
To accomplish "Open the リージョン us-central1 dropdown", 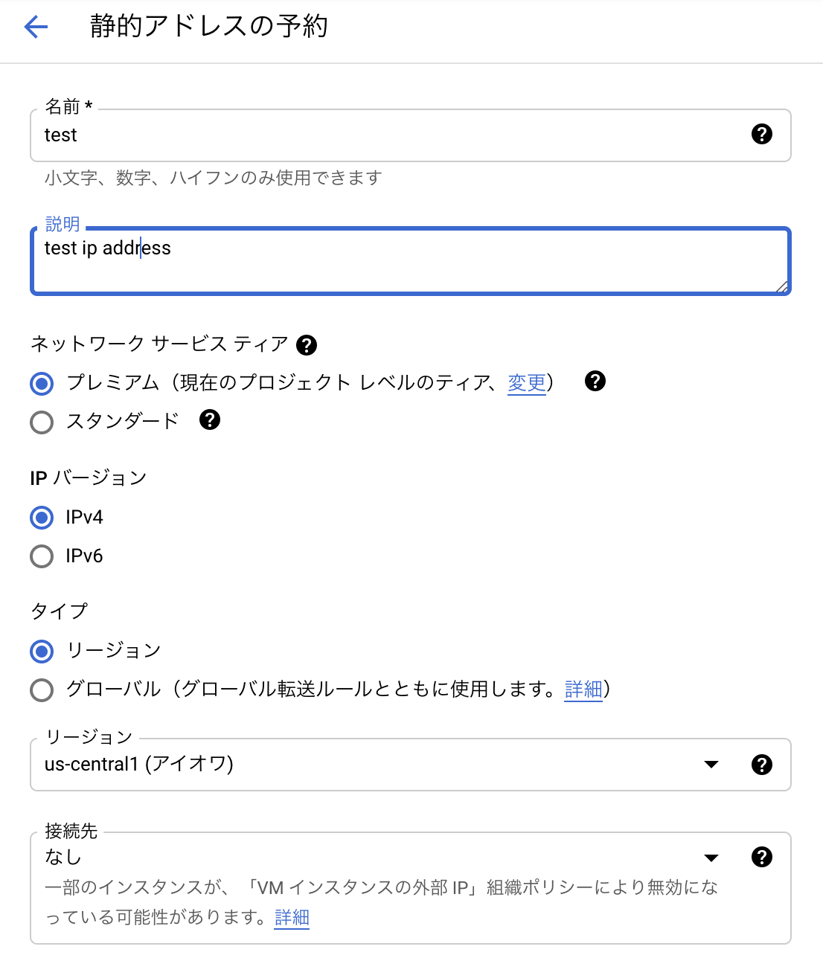I will pyautogui.click(x=372, y=765).
